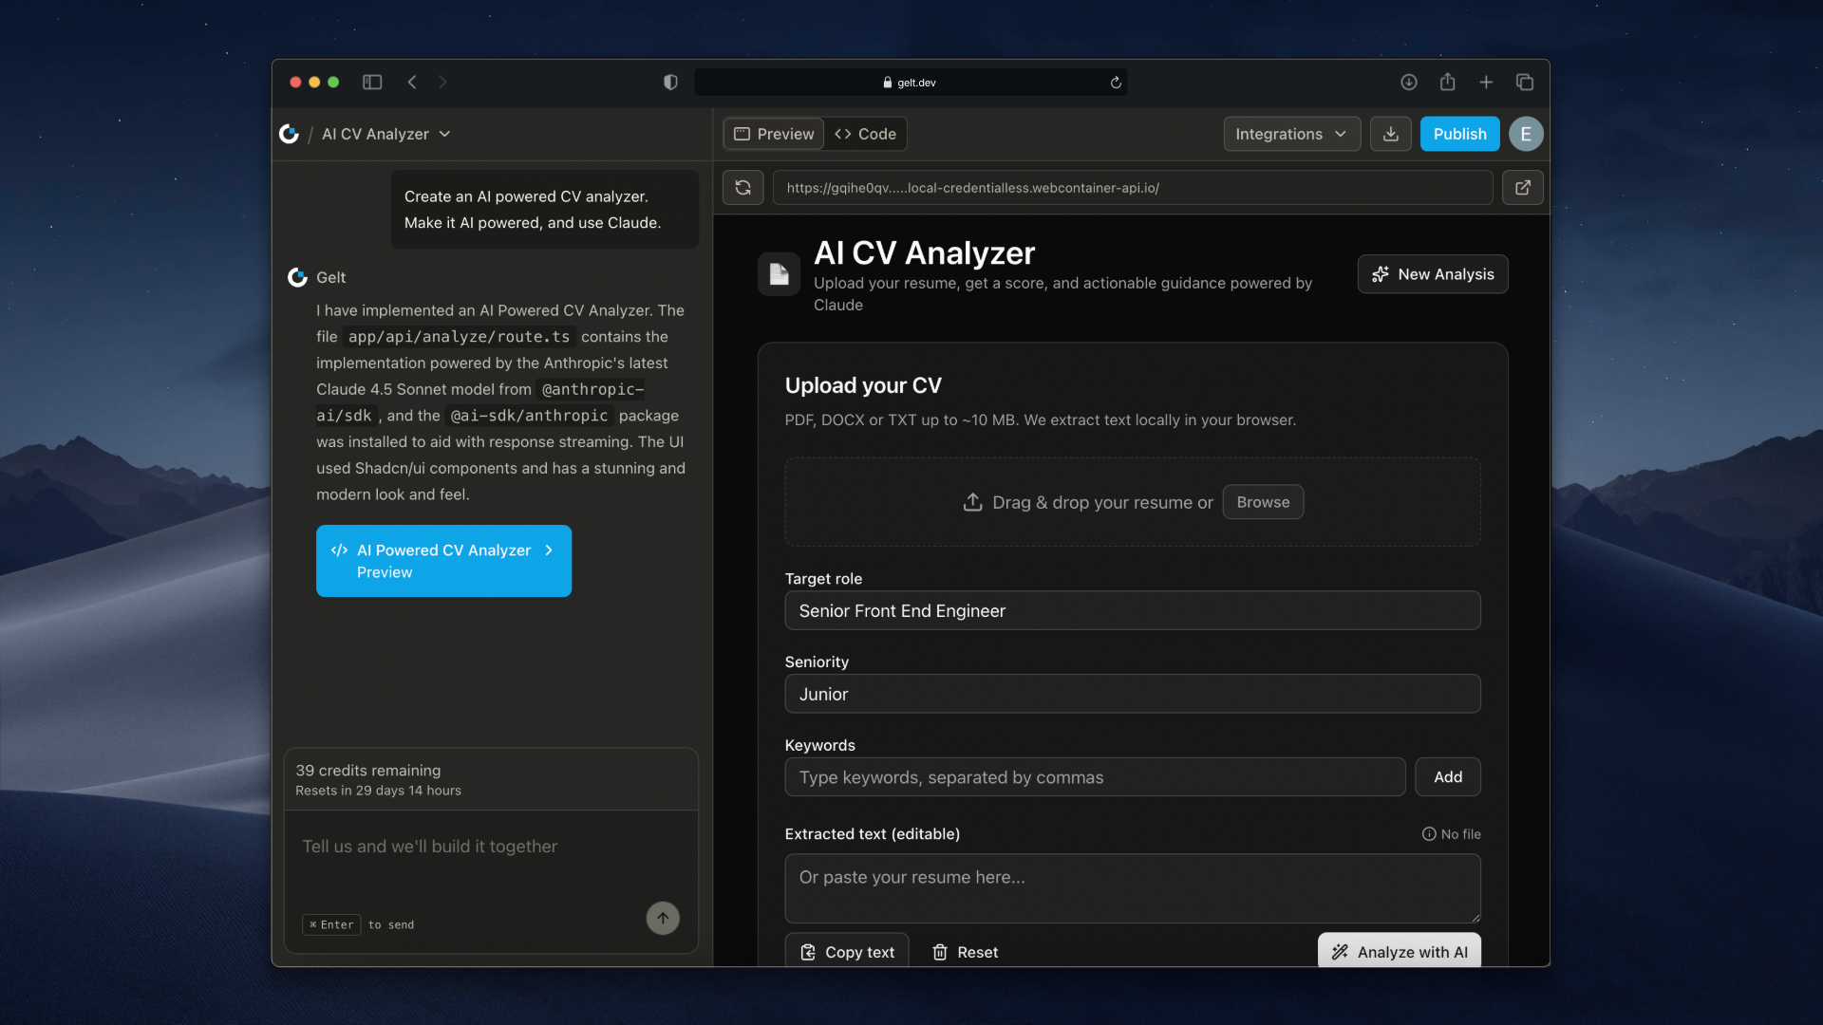Click the document icon beside AI CV Analyzer heading
This screenshot has height=1025, width=1823.
click(778, 274)
